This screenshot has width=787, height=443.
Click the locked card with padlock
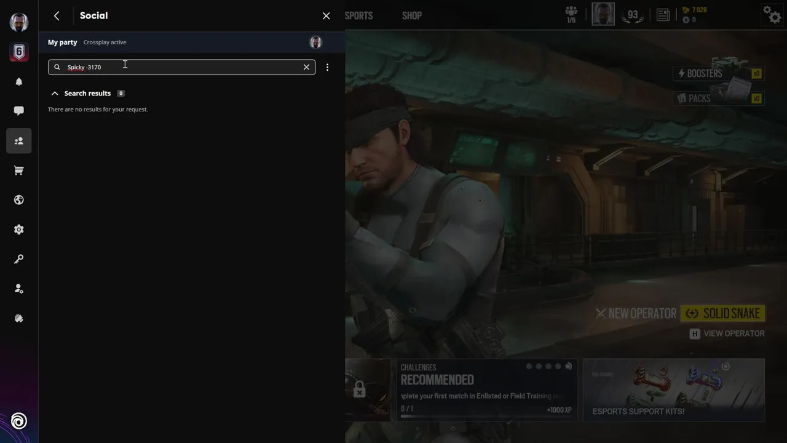[368, 390]
